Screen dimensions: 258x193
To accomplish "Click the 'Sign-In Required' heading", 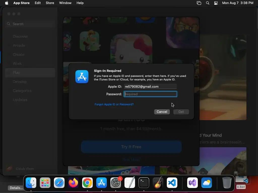I will (x=108, y=71).
